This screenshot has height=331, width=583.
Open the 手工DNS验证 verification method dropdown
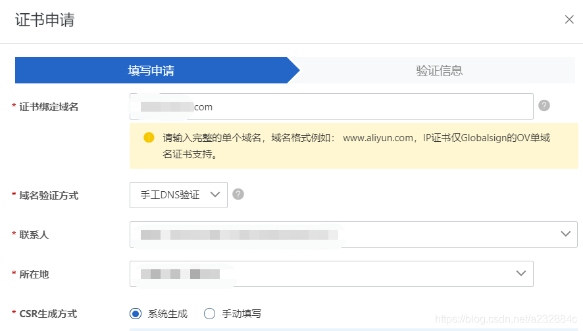(x=178, y=195)
